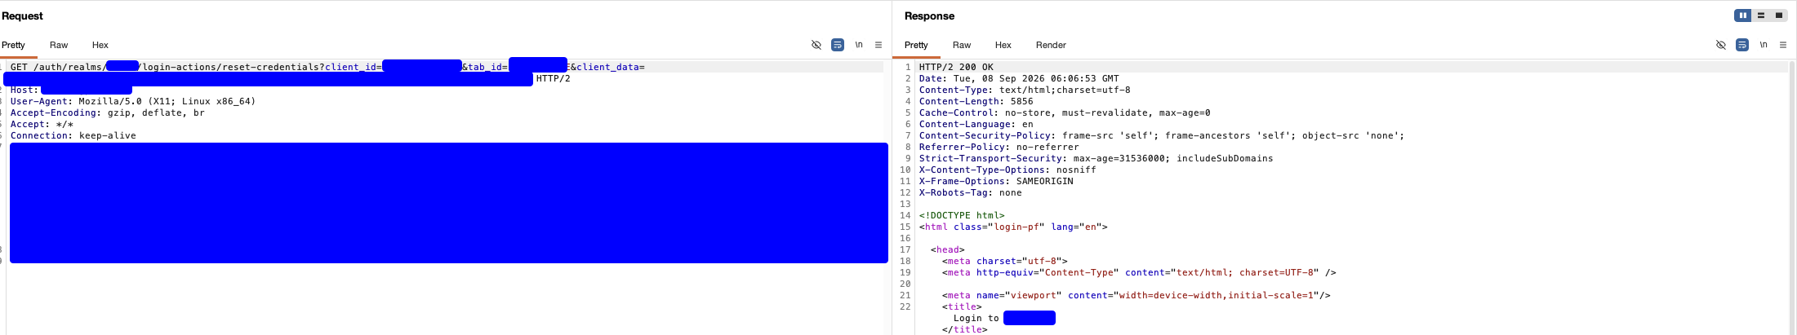Click meta http-equiv Content-Type line
This screenshot has width=1797, height=335.
point(1139,272)
